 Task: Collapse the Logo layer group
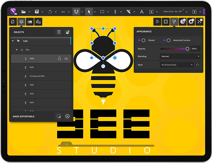pyautogui.click(x=13, y=41)
